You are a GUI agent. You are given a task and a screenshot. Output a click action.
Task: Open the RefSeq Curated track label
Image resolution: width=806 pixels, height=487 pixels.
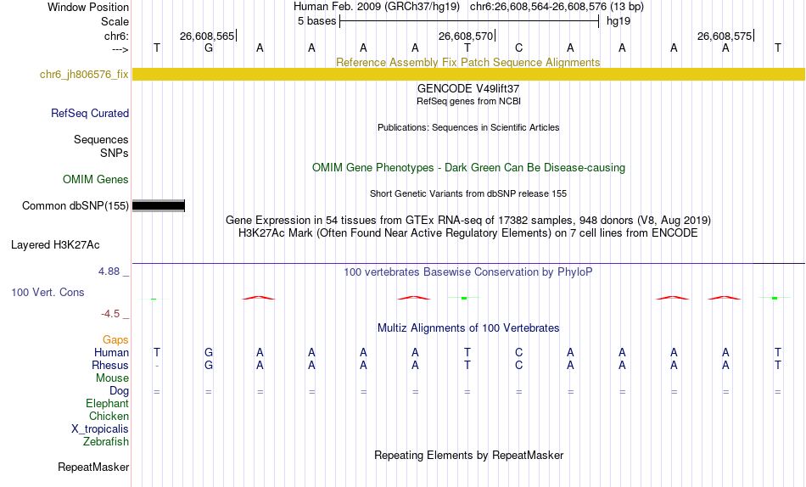tap(90, 113)
